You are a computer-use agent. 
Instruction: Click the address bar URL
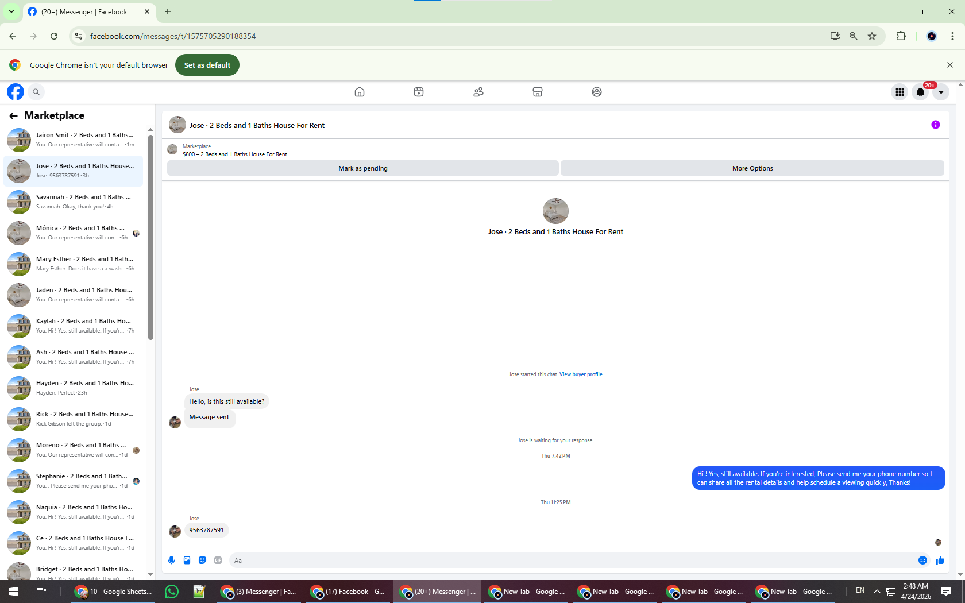[x=173, y=36]
